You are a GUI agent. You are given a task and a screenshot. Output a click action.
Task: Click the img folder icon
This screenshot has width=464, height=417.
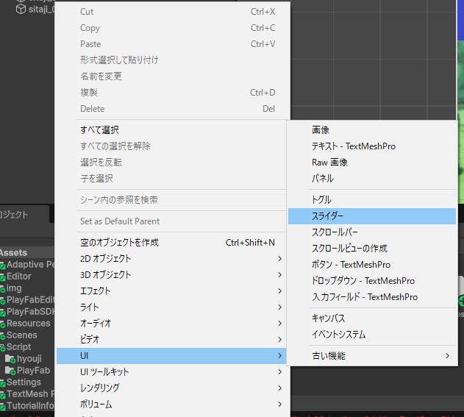(x=3, y=288)
